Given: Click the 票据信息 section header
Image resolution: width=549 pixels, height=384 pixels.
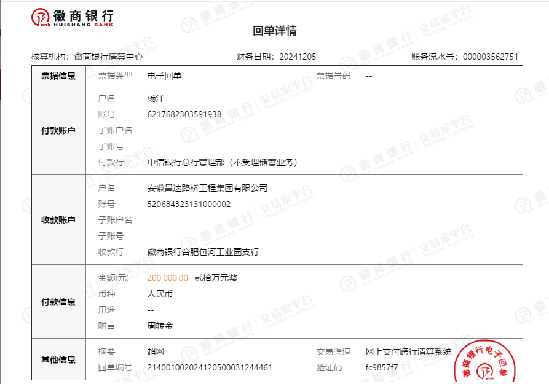Looking at the screenshot, I should point(58,76).
